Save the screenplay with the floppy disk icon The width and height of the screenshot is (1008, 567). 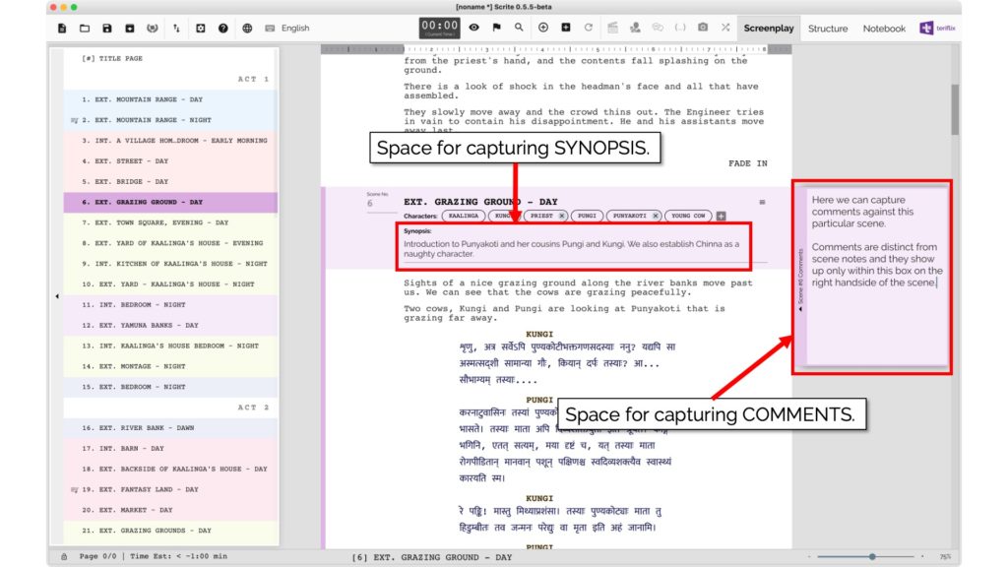point(107,29)
